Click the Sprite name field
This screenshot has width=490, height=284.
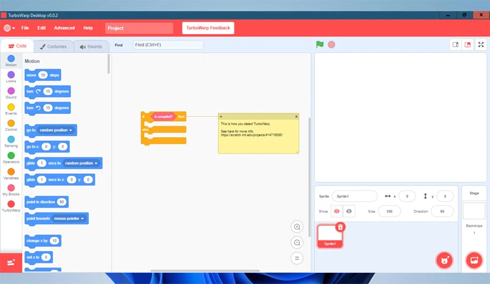[x=355, y=196]
